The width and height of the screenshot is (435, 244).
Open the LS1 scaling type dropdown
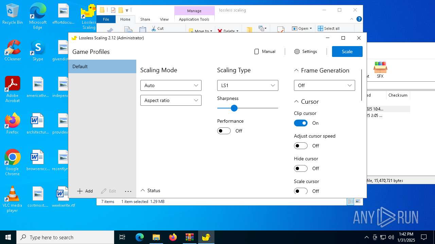coord(247,85)
